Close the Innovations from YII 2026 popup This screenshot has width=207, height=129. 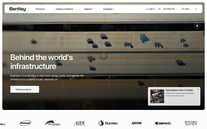(198, 90)
